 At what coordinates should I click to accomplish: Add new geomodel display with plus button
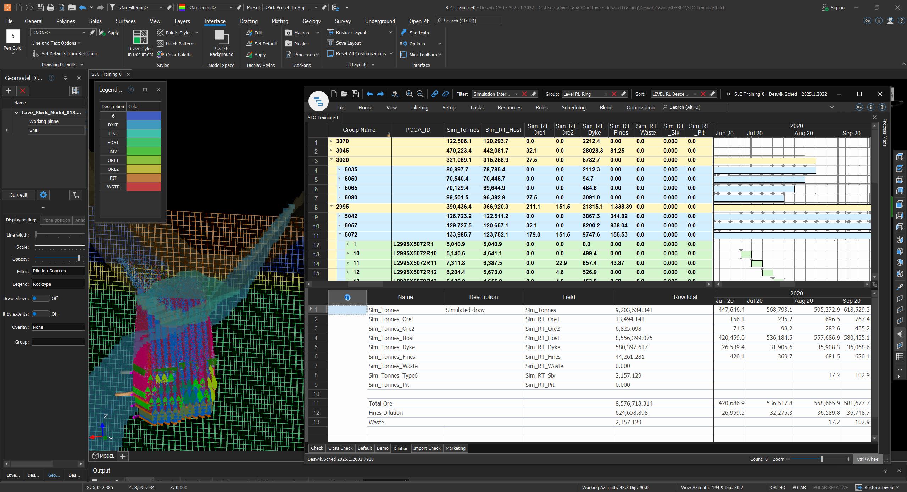9,91
